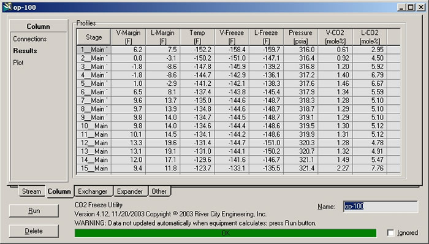Click L-Freeze value -151.0 for stage 12

pyautogui.click(x=266, y=143)
